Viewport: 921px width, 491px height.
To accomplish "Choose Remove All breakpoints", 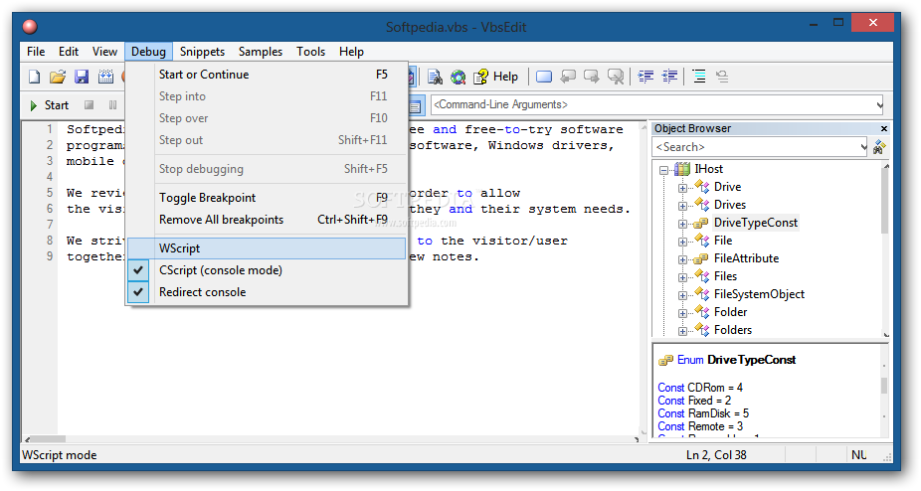I will (x=267, y=220).
